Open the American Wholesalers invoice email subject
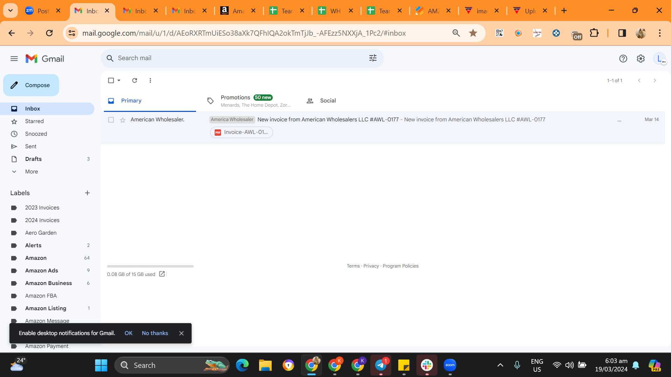 (x=328, y=120)
